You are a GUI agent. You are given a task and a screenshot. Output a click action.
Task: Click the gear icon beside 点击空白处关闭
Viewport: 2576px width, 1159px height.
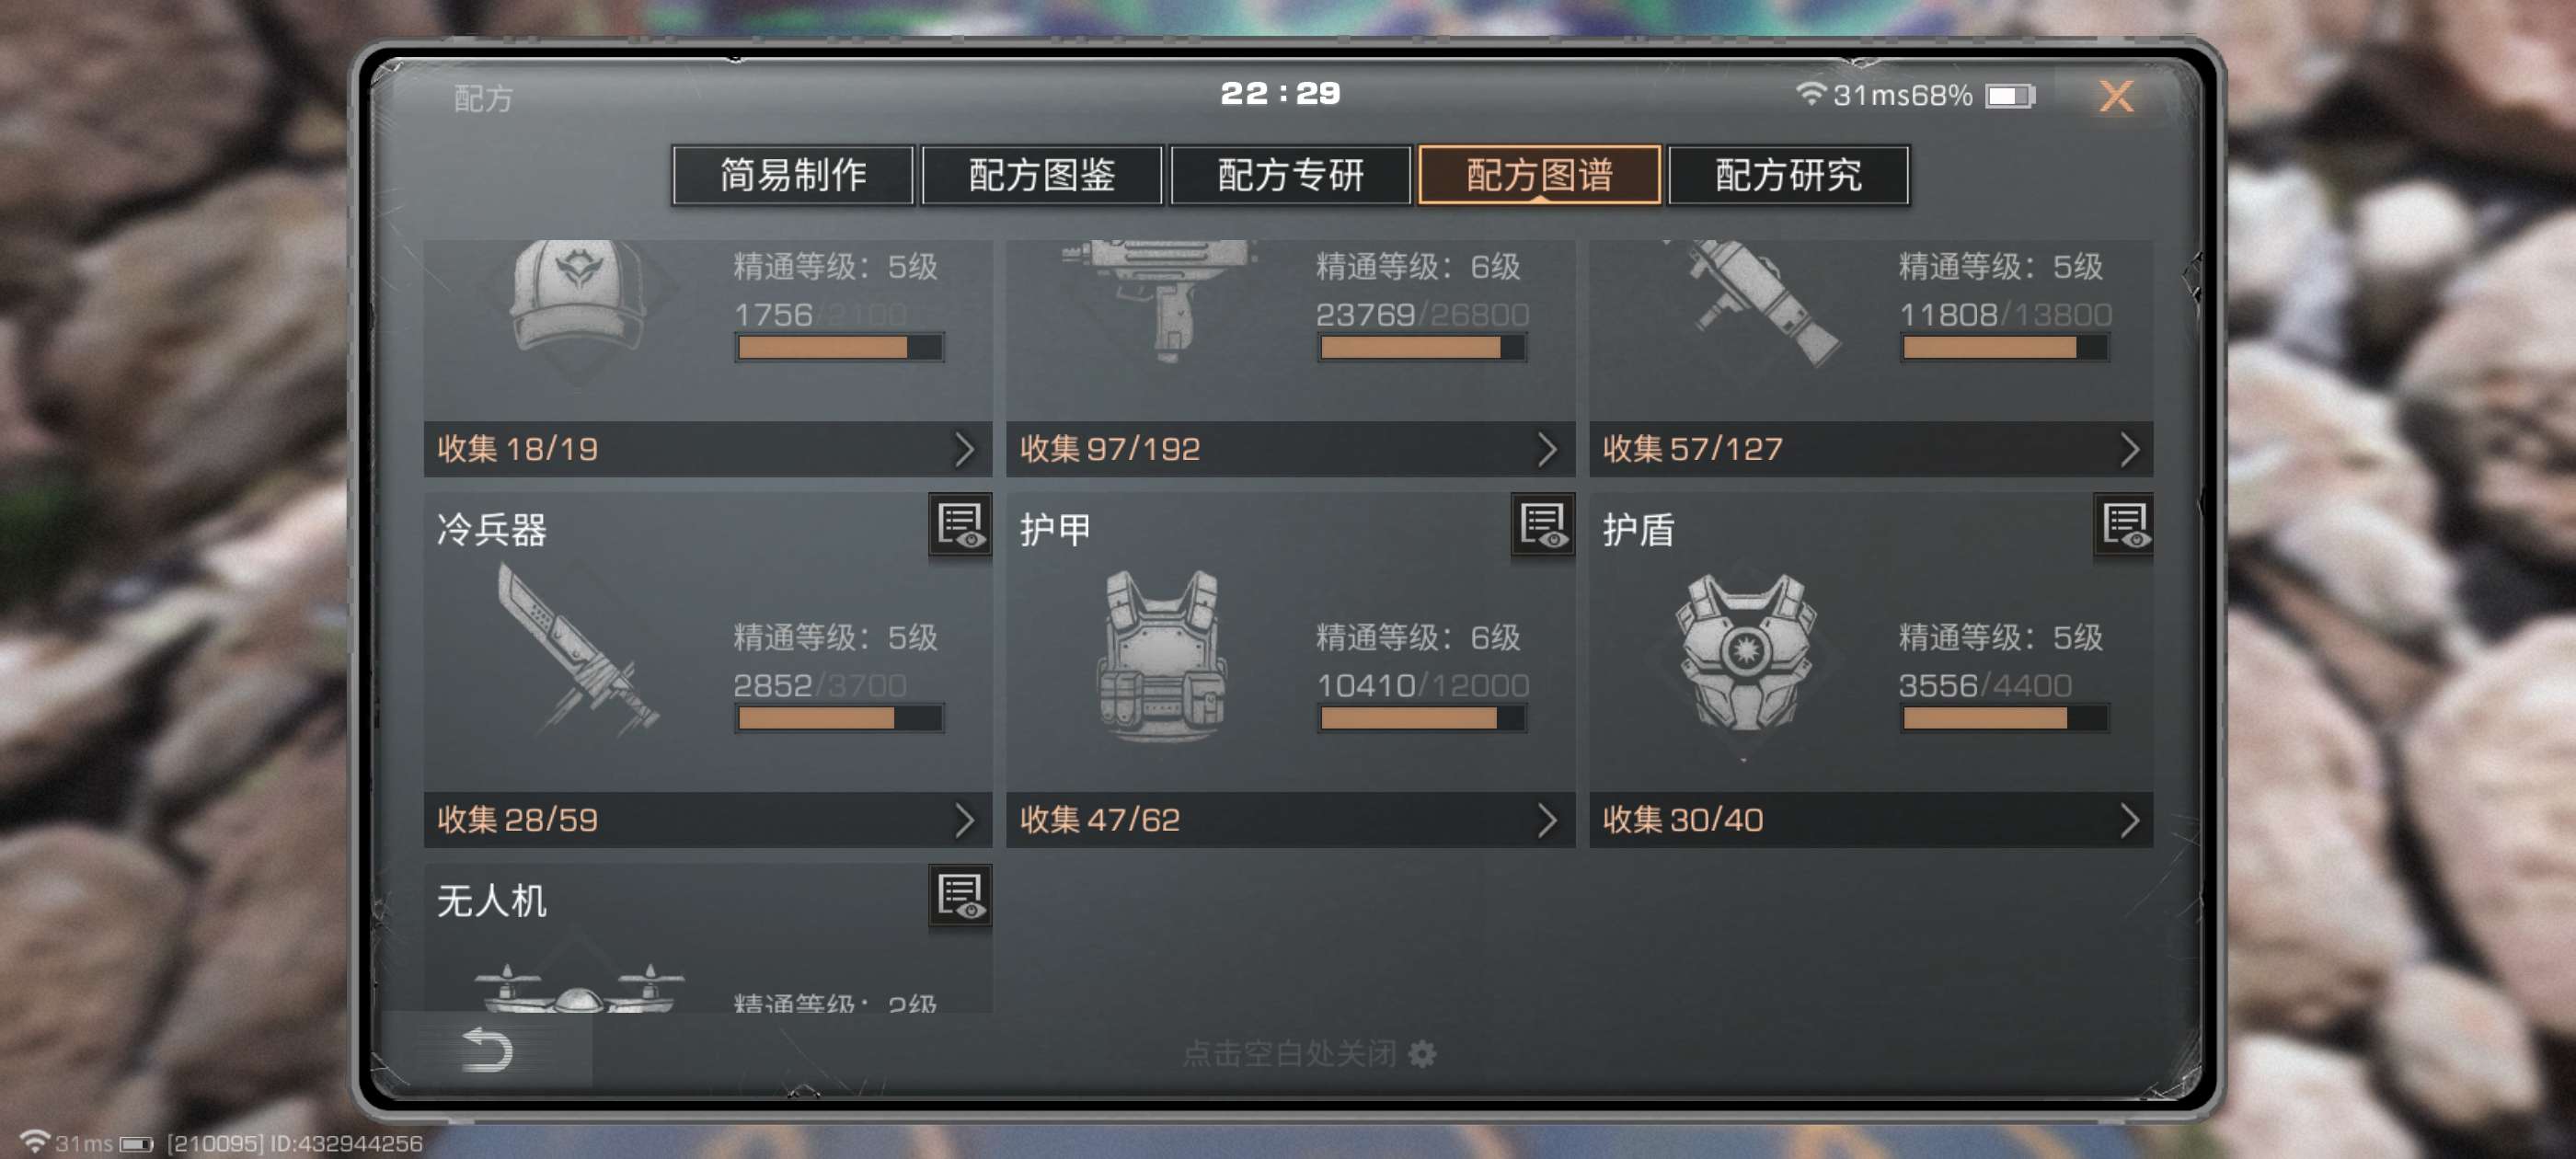click(1422, 1053)
